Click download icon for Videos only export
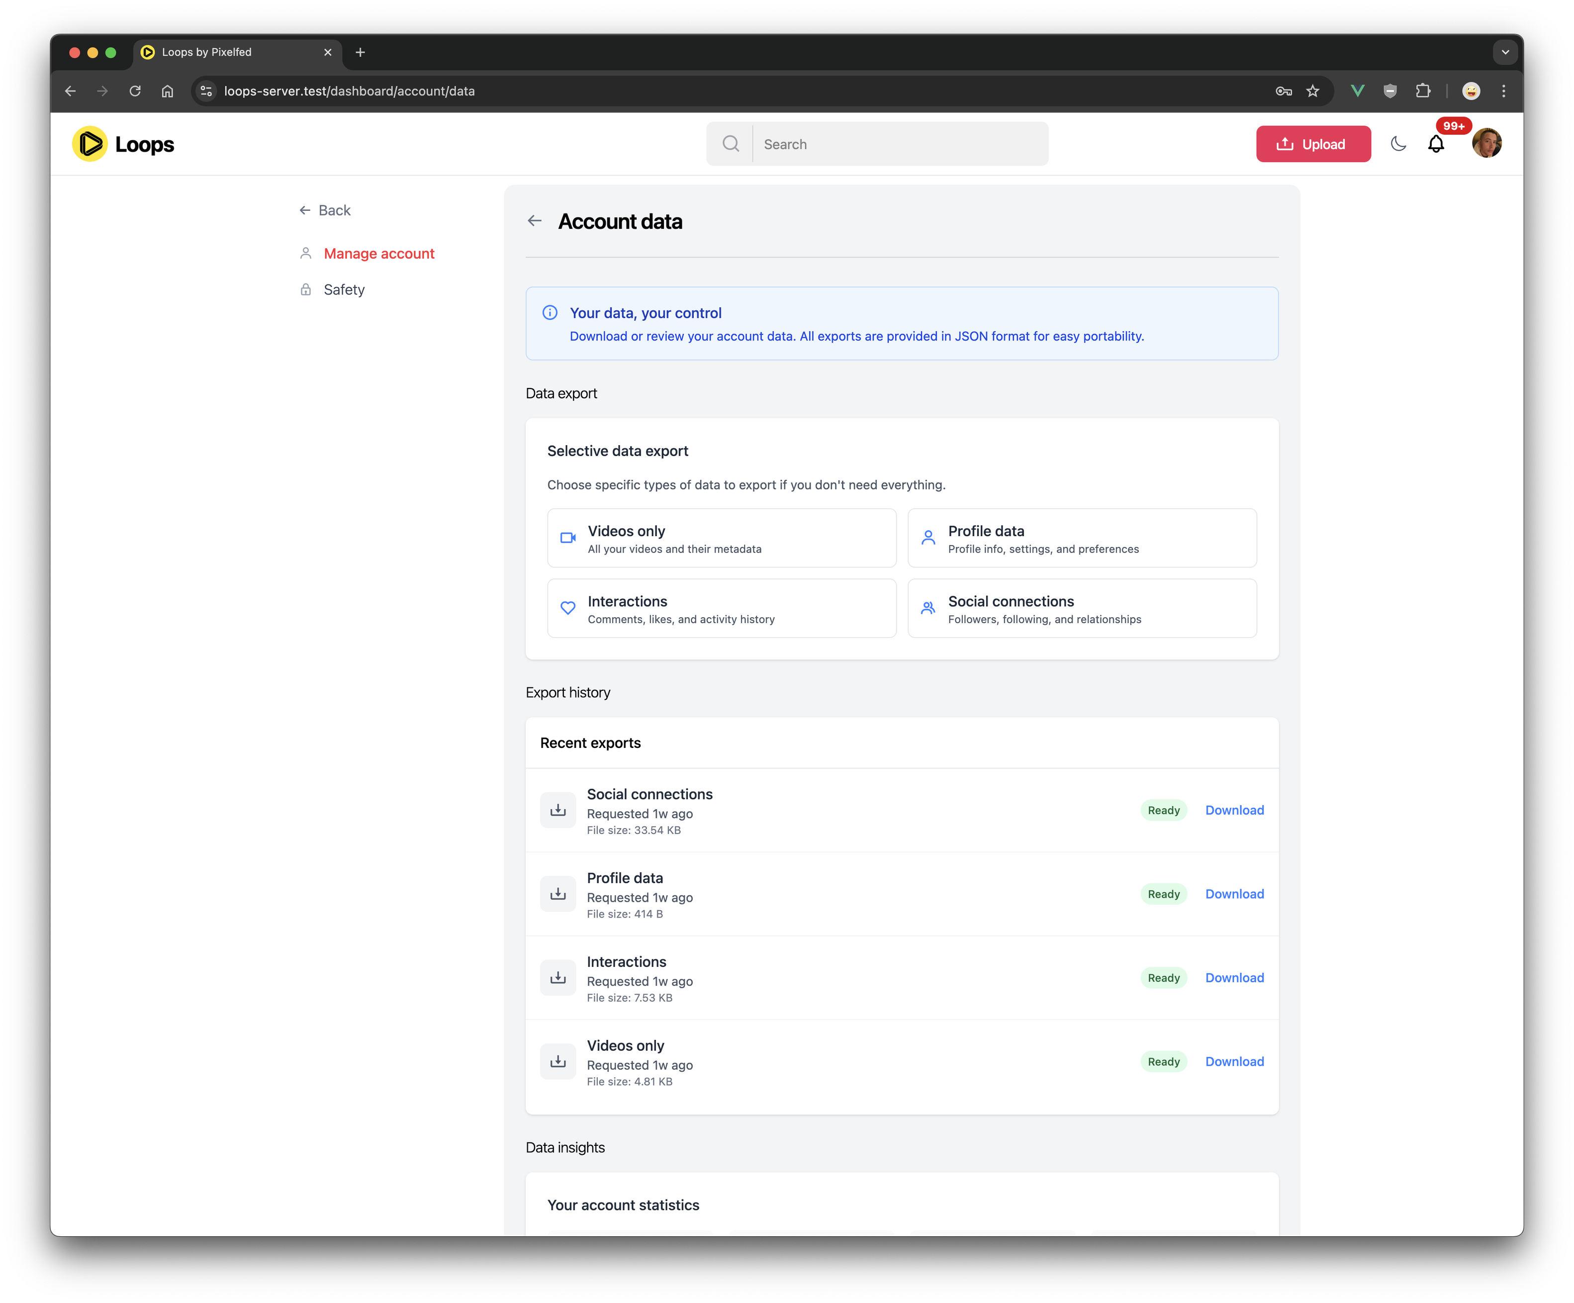 558,1062
